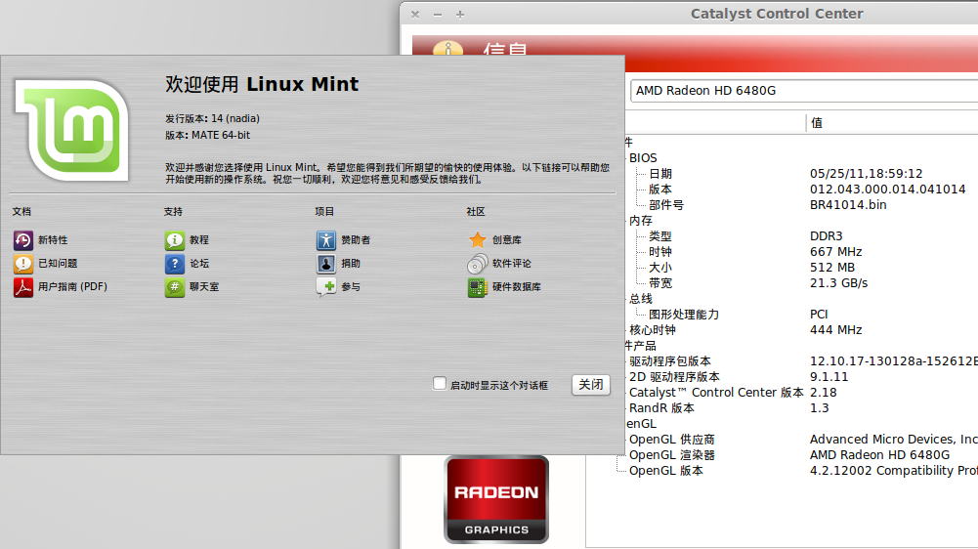Open the 创意库 link text

pos(507,240)
